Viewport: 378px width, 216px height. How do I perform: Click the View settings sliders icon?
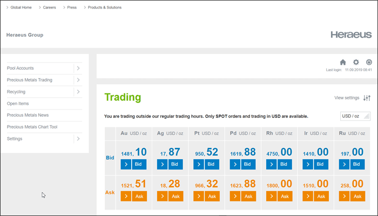click(367, 98)
